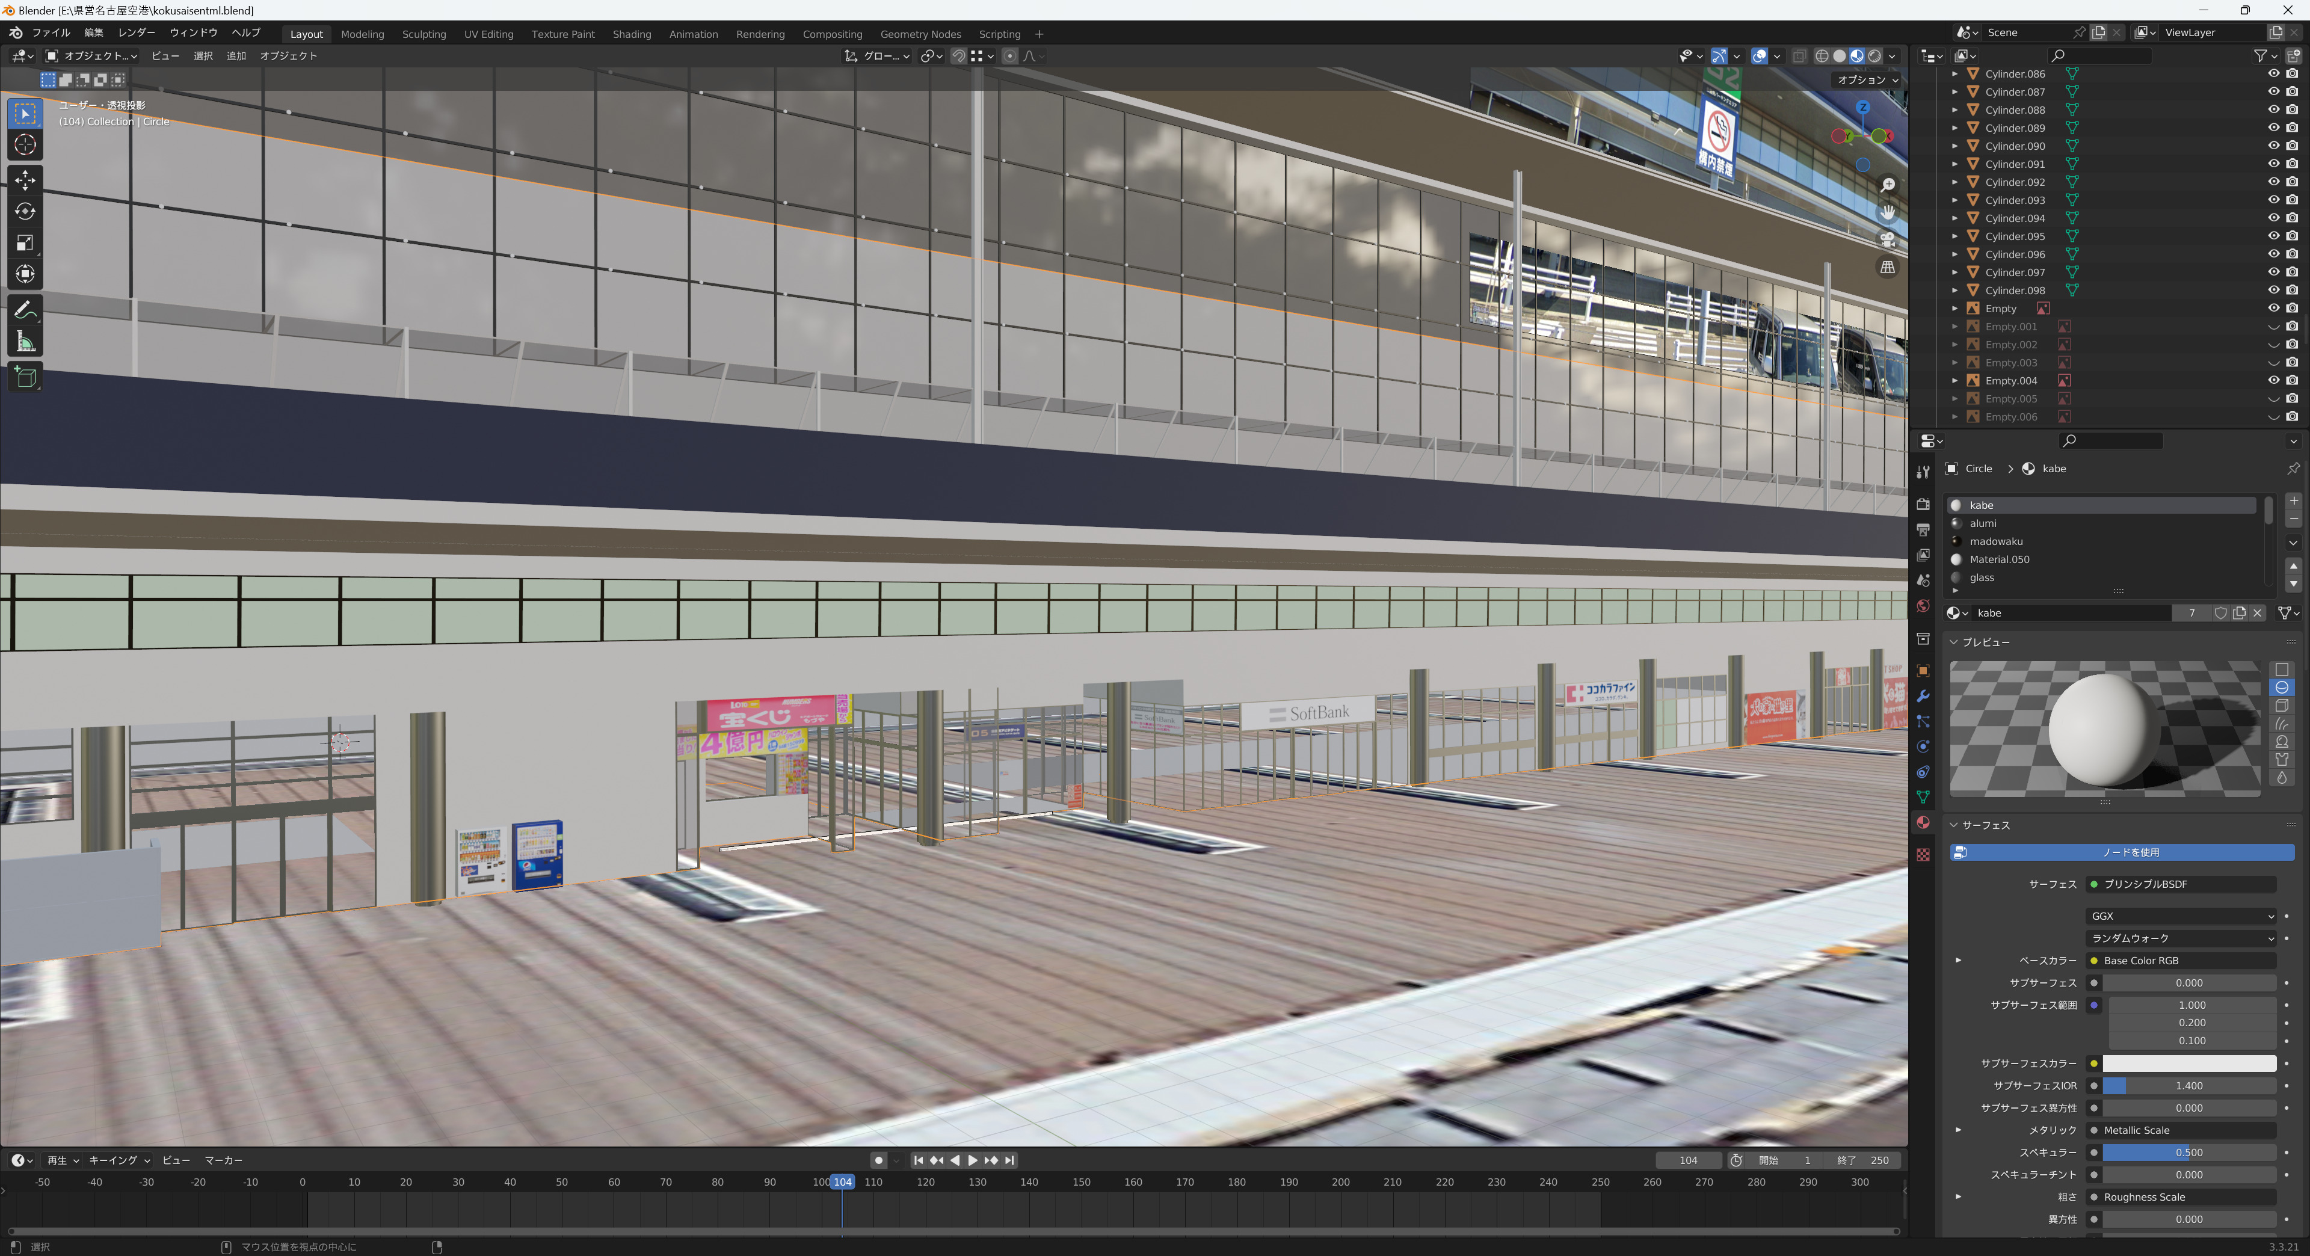Open the Object Data properties tab
The image size is (2310, 1256).
click(x=1923, y=797)
